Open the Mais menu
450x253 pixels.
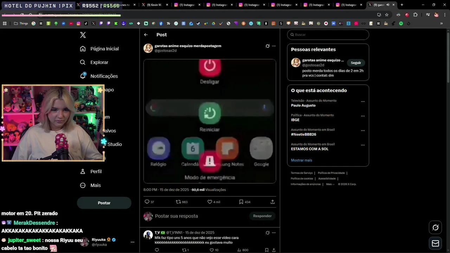(90, 185)
